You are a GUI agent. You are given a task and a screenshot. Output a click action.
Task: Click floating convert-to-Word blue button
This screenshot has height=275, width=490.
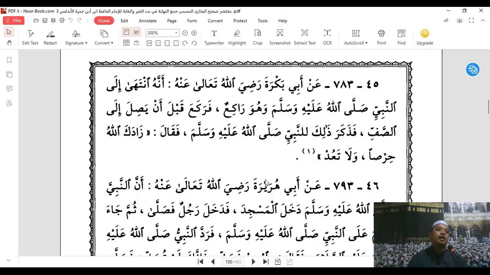473,70
